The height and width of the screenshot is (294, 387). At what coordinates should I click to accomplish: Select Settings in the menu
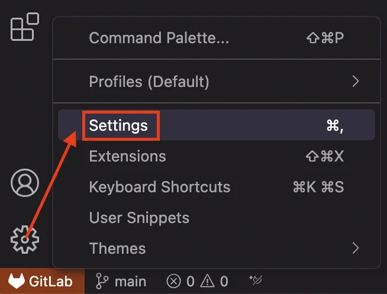[x=118, y=125]
